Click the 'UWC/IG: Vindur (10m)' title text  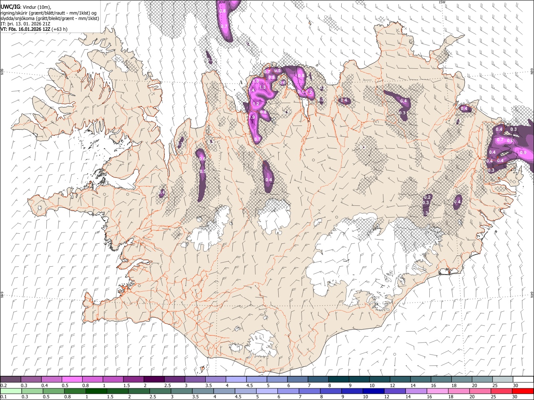pos(25,7)
